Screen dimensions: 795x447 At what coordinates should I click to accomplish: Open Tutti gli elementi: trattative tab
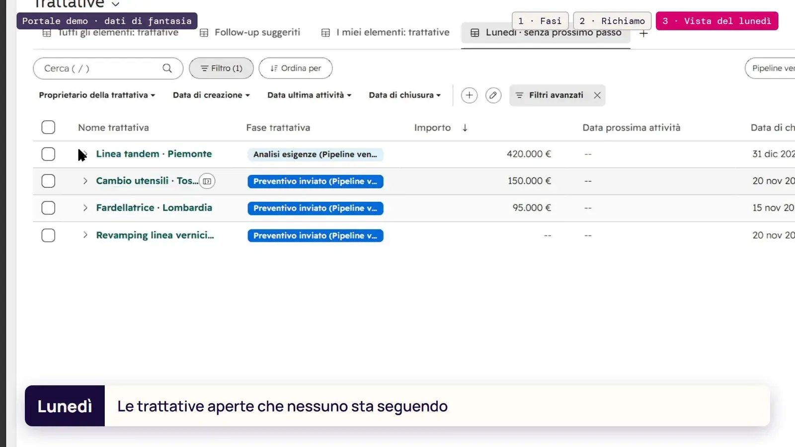coord(110,33)
